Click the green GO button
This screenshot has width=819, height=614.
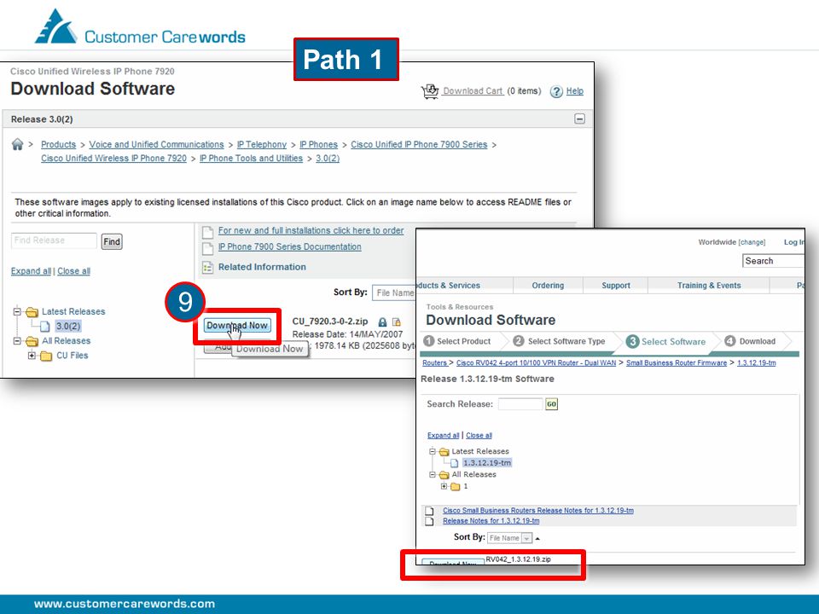point(552,404)
